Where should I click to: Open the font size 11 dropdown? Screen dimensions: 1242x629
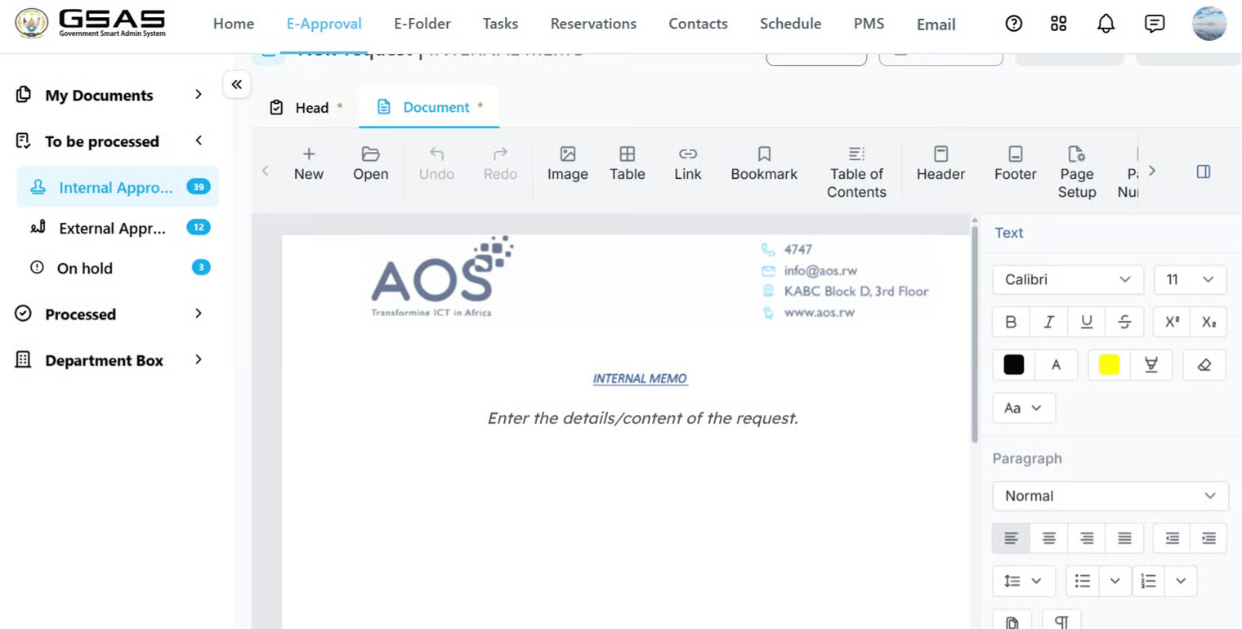click(x=1190, y=279)
